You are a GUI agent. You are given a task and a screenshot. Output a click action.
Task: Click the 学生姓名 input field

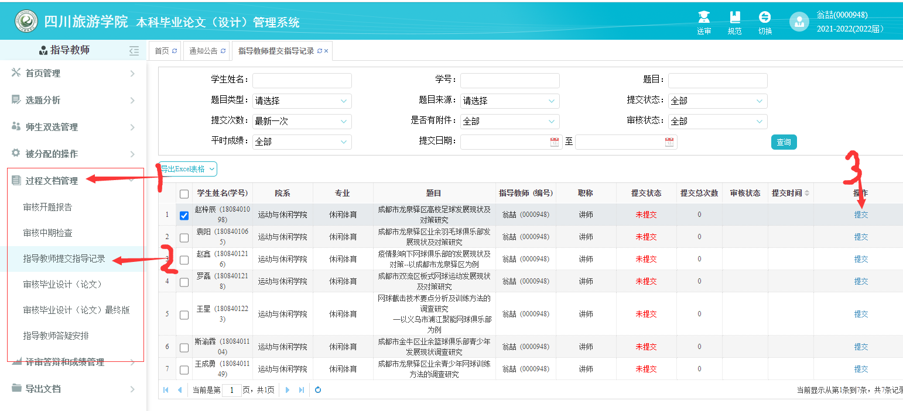pyautogui.click(x=302, y=80)
